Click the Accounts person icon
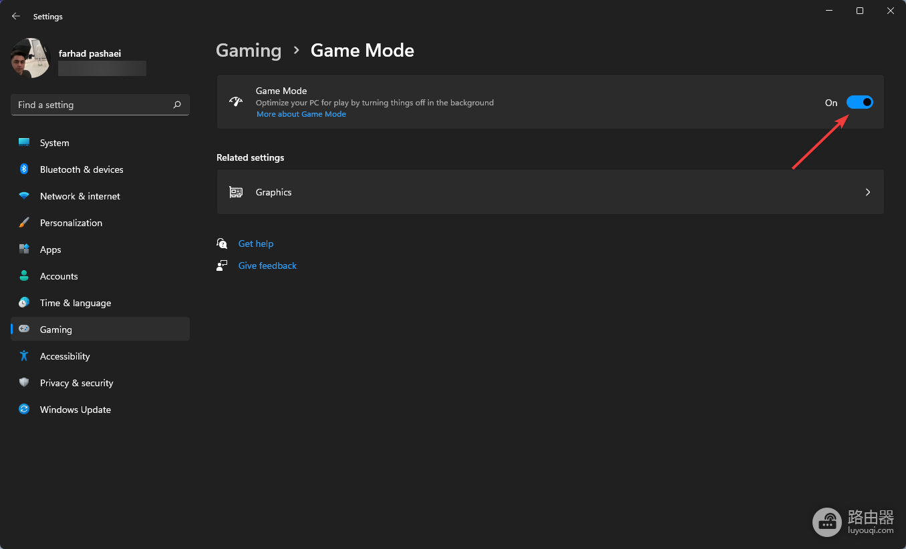906x549 pixels. [x=24, y=276]
